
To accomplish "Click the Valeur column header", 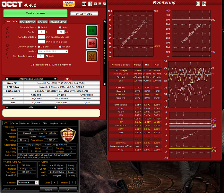I will coord(138,65).
